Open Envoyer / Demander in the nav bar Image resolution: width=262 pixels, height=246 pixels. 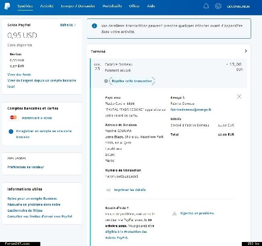pyautogui.click(x=78, y=6)
